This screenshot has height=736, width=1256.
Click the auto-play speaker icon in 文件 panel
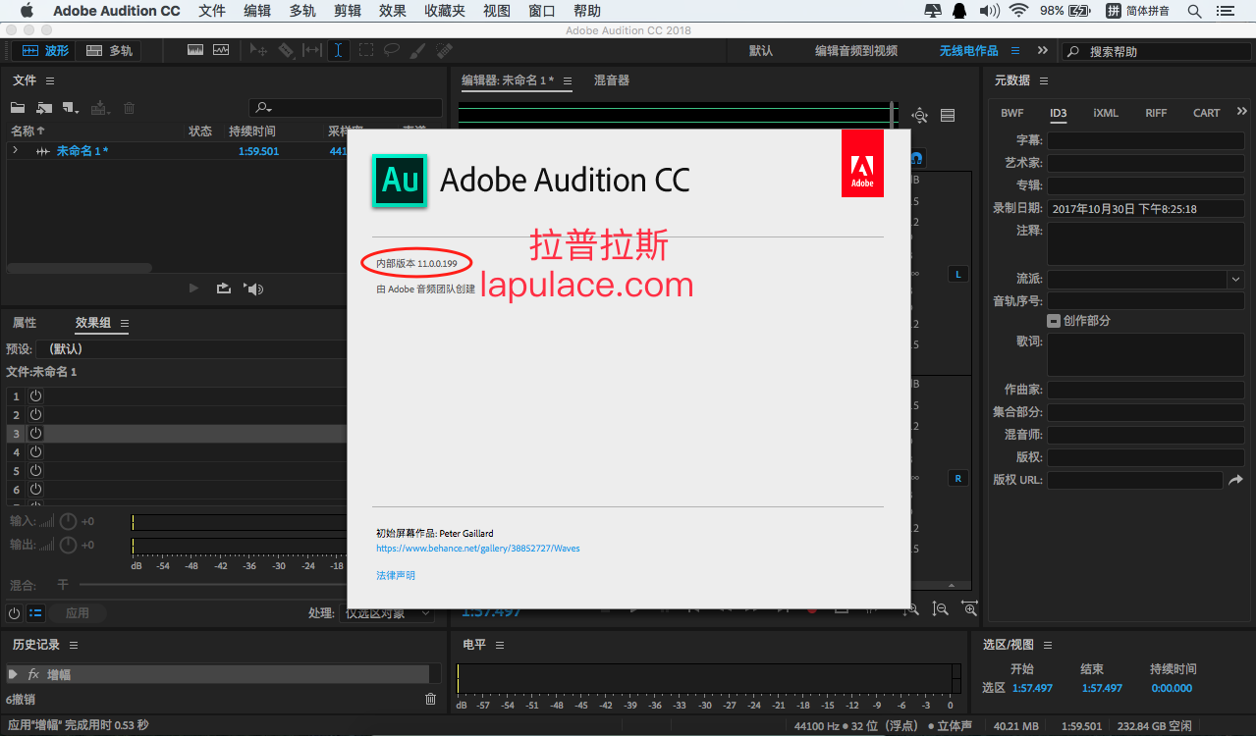tap(254, 289)
